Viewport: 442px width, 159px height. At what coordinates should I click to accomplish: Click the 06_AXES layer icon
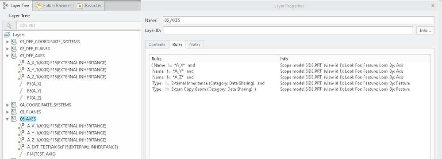pyautogui.click(x=14, y=119)
